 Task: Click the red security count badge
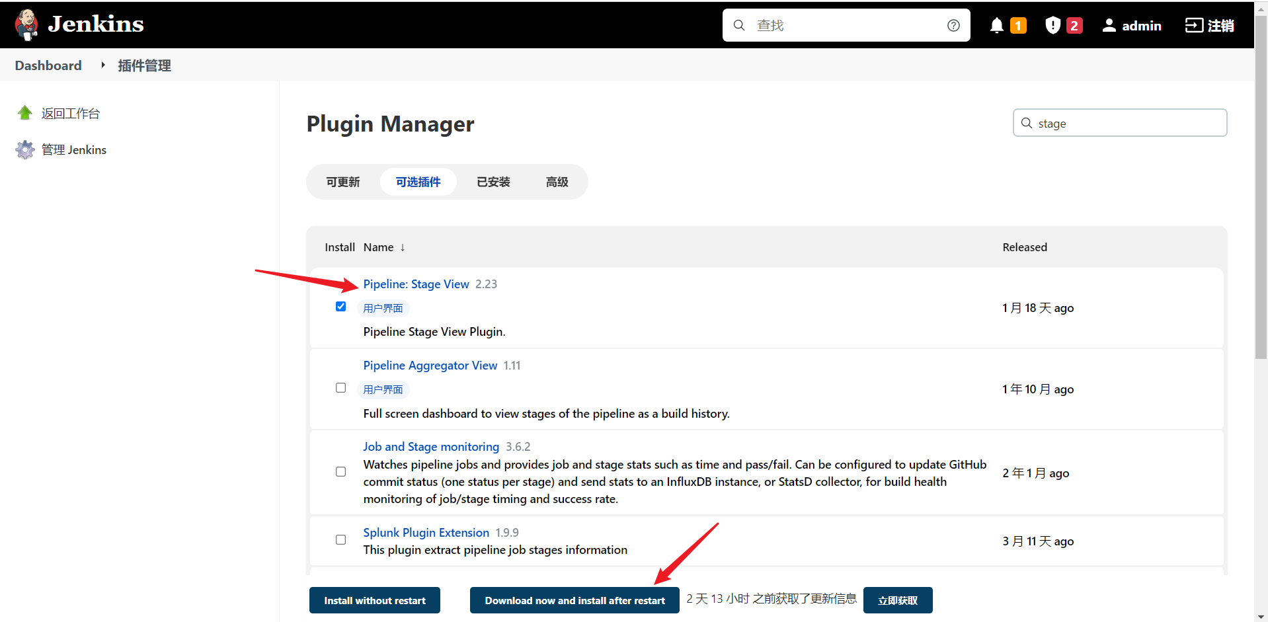tap(1074, 26)
